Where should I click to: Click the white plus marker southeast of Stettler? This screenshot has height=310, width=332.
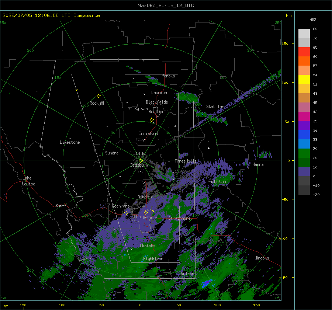click(x=208, y=148)
